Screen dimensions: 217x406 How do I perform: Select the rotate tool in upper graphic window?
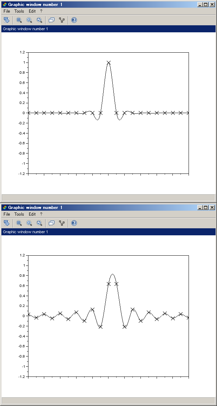click(x=7, y=20)
